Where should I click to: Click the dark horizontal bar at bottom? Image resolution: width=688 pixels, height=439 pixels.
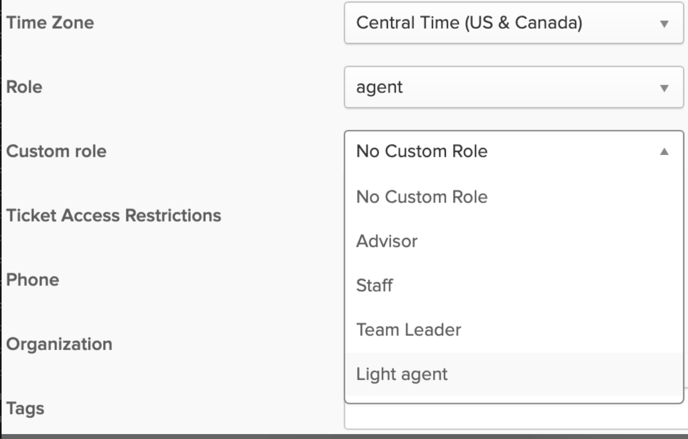[x=344, y=436]
